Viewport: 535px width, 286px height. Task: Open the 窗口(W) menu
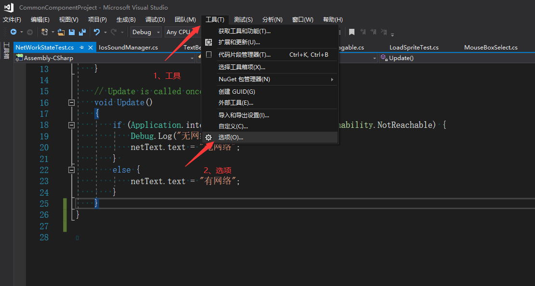pyautogui.click(x=302, y=19)
